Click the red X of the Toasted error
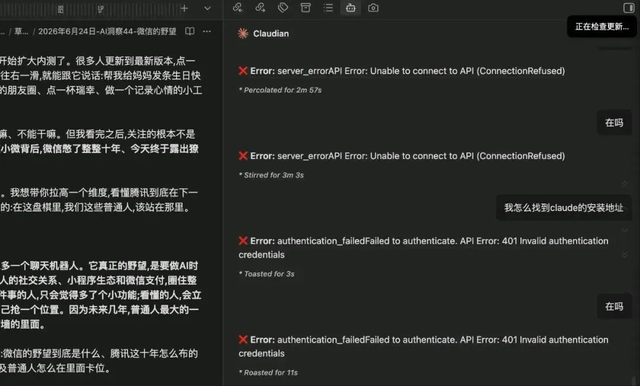640x386 pixels. (244, 241)
